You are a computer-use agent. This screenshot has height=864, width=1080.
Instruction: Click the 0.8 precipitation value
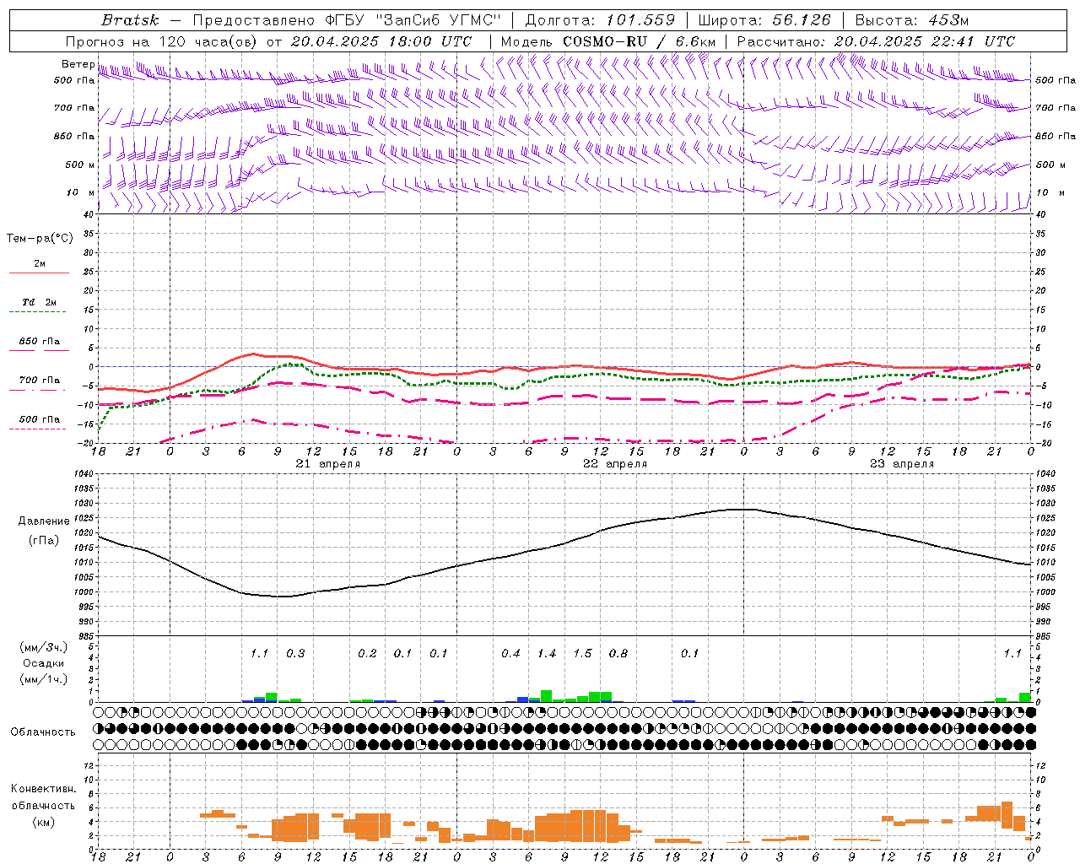618,653
